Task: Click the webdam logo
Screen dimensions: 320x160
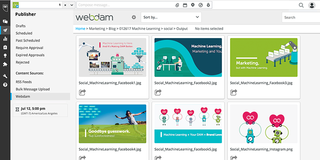Action: pyautogui.click(x=94, y=17)
